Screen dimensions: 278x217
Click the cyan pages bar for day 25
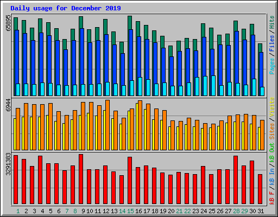213,86
